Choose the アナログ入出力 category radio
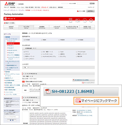The width and height of the screenshot is (122, 125). pos(76,52)
